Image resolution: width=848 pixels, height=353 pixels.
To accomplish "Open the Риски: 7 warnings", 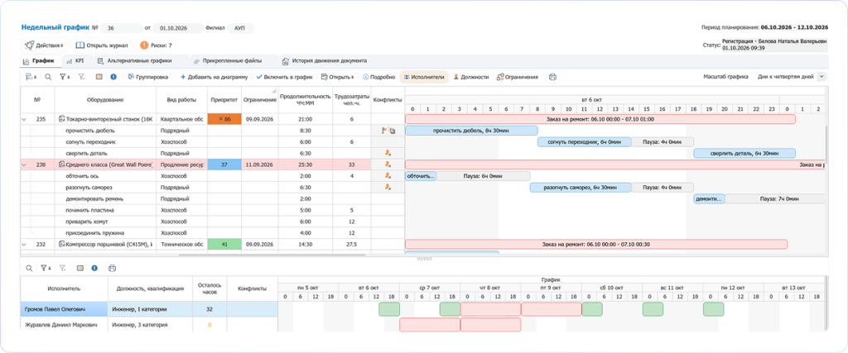I will (x=157, y=45).
